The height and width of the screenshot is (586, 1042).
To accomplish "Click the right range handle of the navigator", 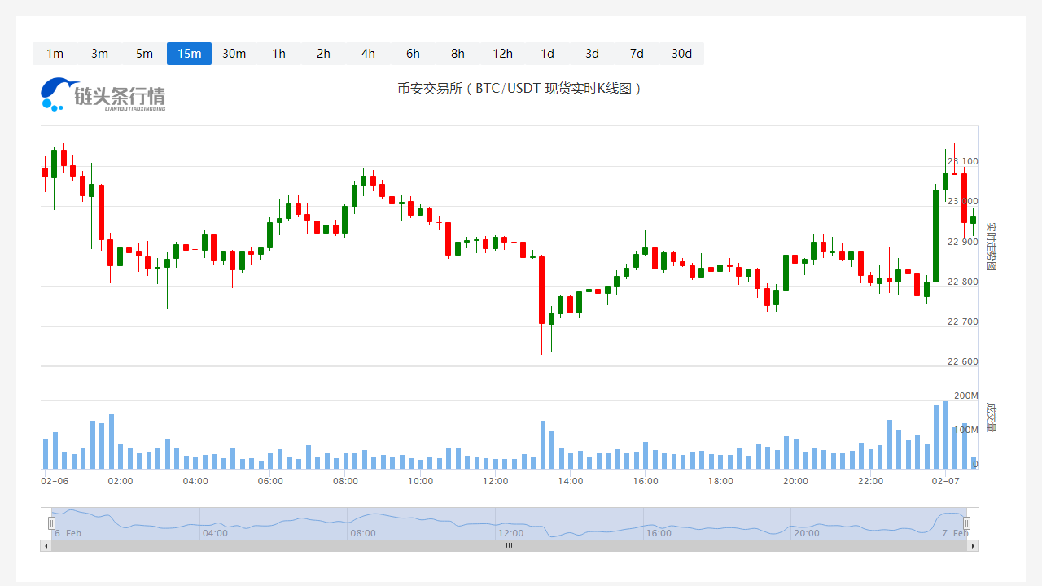I will click(967, 523).
